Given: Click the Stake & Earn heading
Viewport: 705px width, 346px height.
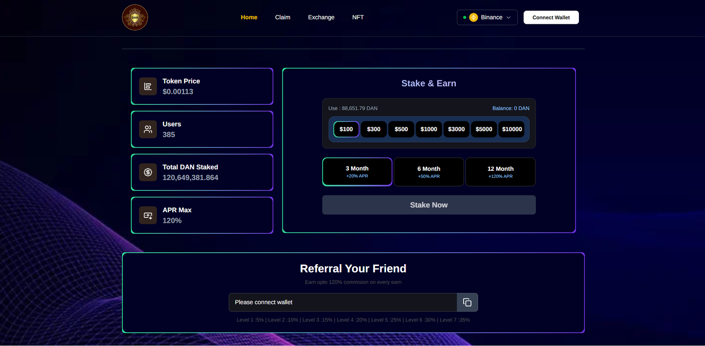Looking at the screenshot, I should (429, 83).
